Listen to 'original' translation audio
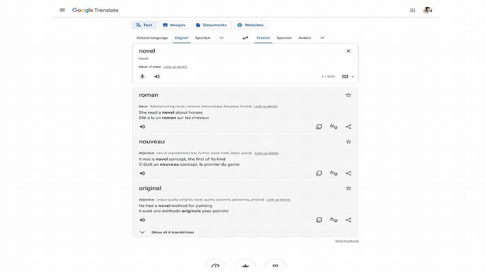Image resolution: width=486 pixels, height=273 pixels. [142, 220]
